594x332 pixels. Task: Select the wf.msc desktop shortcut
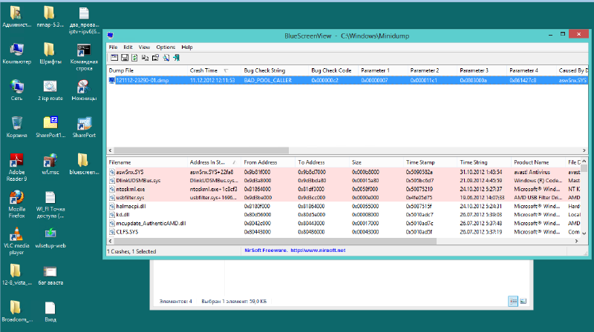50,164
